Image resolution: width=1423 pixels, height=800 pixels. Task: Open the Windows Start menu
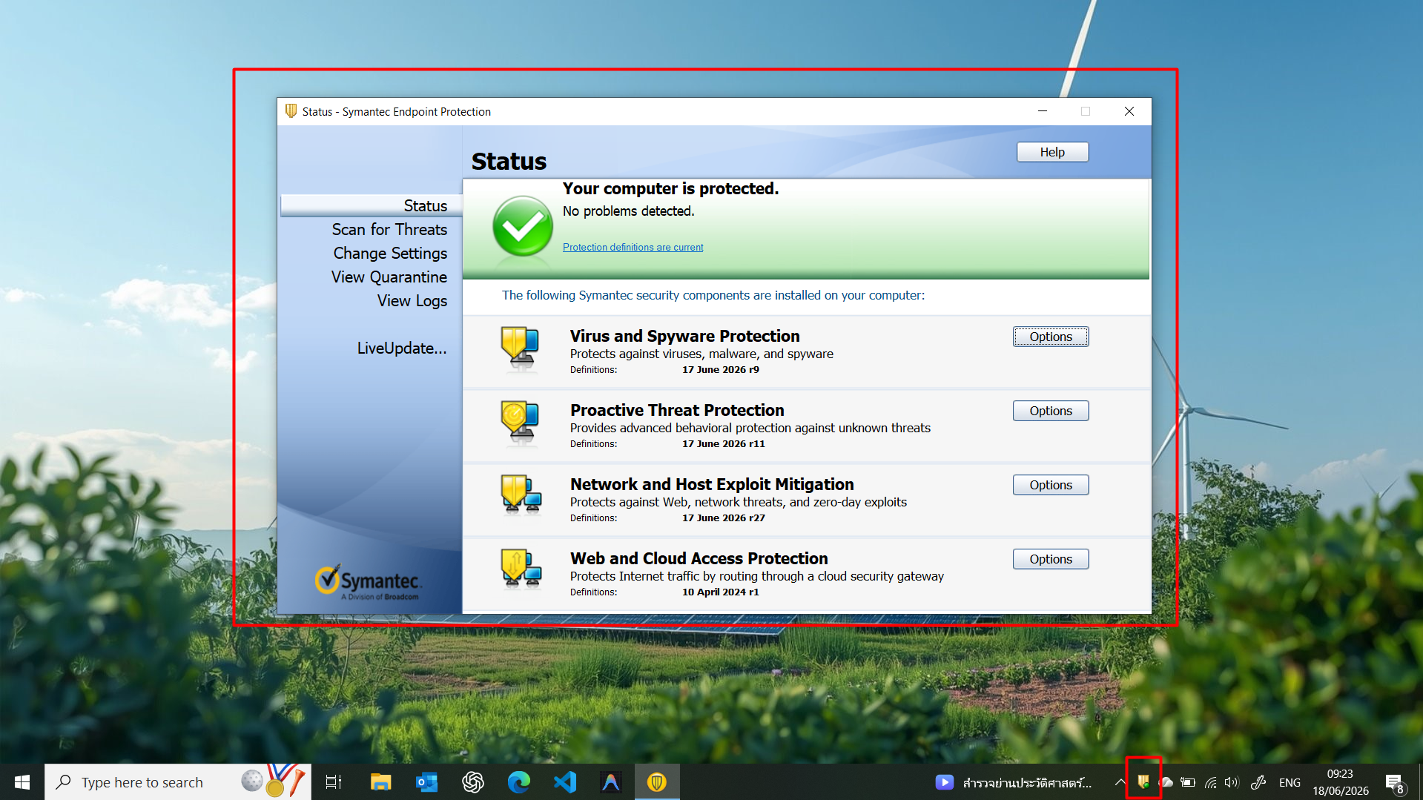pos(22,781)
